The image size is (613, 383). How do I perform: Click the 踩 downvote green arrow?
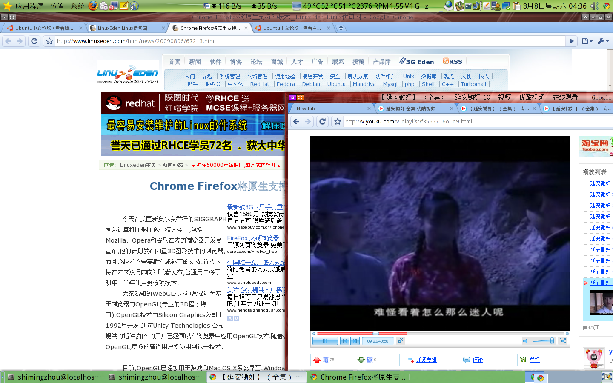coord(361,360)
